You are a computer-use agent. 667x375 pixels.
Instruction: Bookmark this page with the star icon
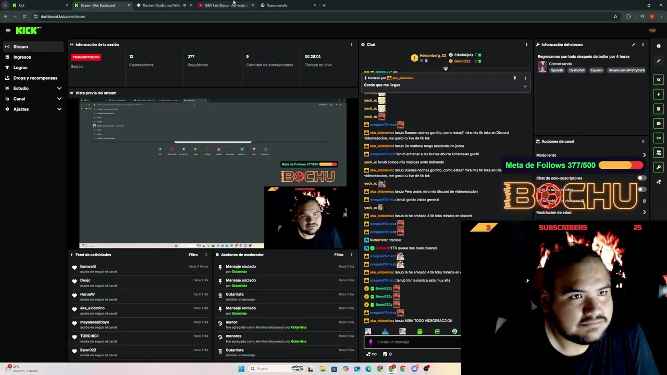[615, 16]
